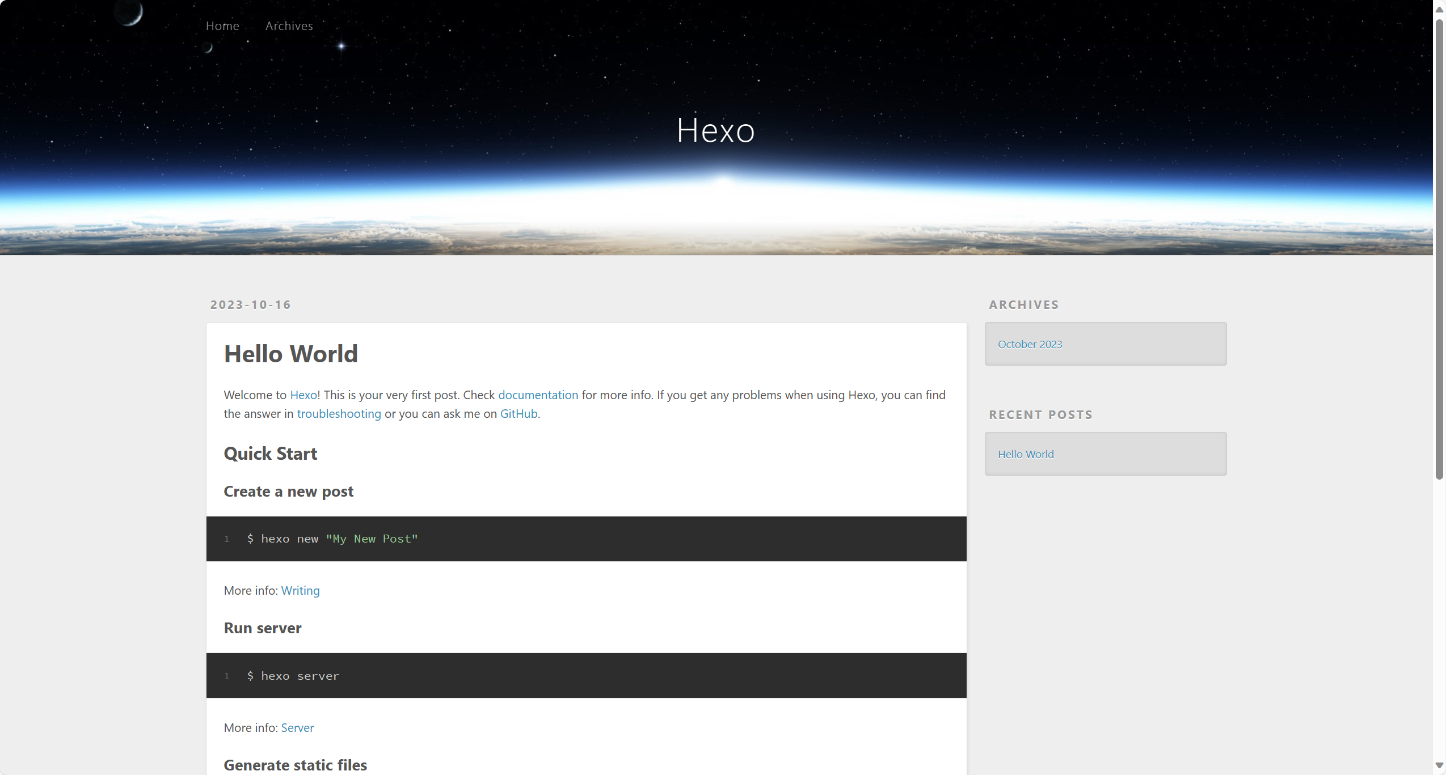
Task: Open the Server more info link
Action: 297,728
